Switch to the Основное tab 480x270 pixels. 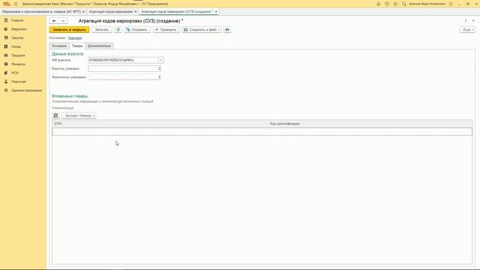(x=59, y=46)
